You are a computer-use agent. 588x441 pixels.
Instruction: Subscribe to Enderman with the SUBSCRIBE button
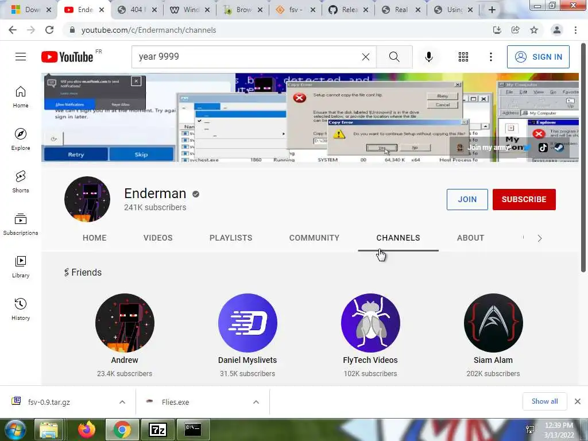pos(524,199)
